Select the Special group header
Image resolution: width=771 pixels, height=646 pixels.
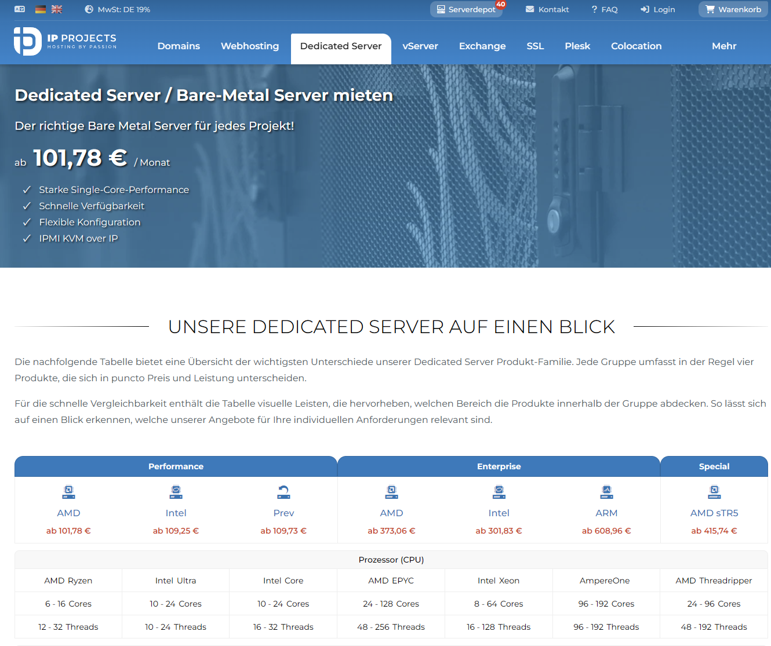click(x=714, y=466)
